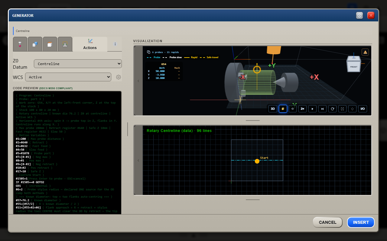The width and height of the screenshot is (387, 241).
Task: Select the Actions tab
Action: (x=90, y=44)
